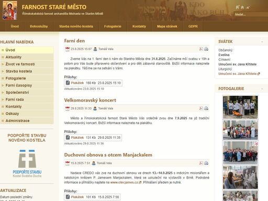Download Plakátek 131 Kb attachment
Image resolution: width=268 pixels, height=201 pixels.
77,138
